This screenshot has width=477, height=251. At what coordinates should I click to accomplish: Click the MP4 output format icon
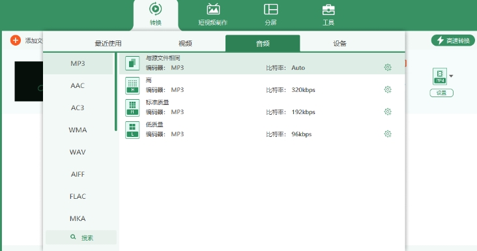coord(440,76)
